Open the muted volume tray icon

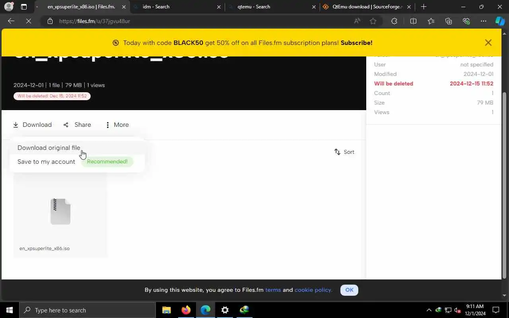[458, 310]
